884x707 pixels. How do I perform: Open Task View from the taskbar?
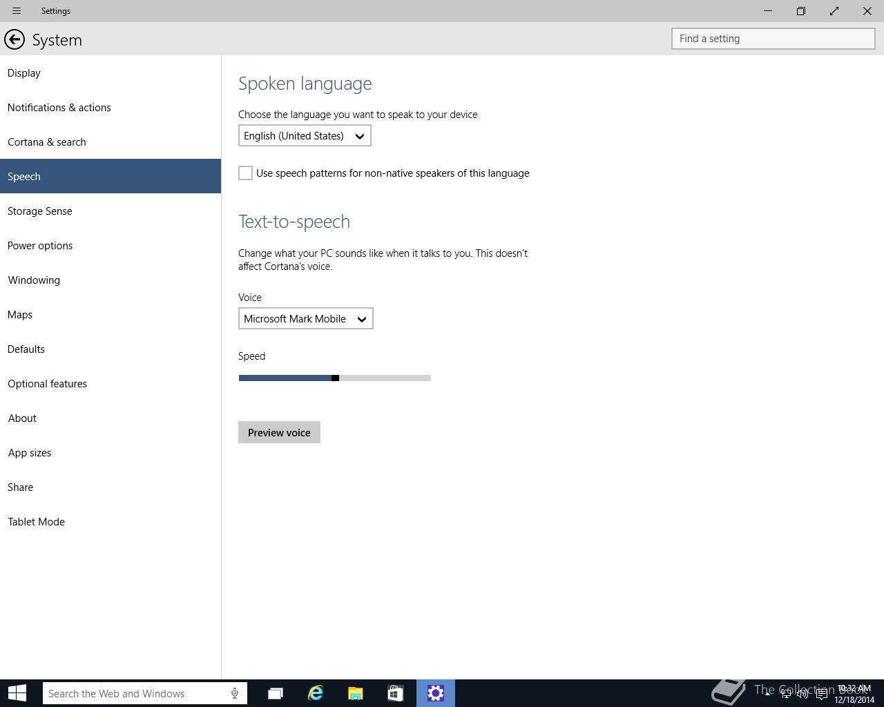click(x=276, y=693)
